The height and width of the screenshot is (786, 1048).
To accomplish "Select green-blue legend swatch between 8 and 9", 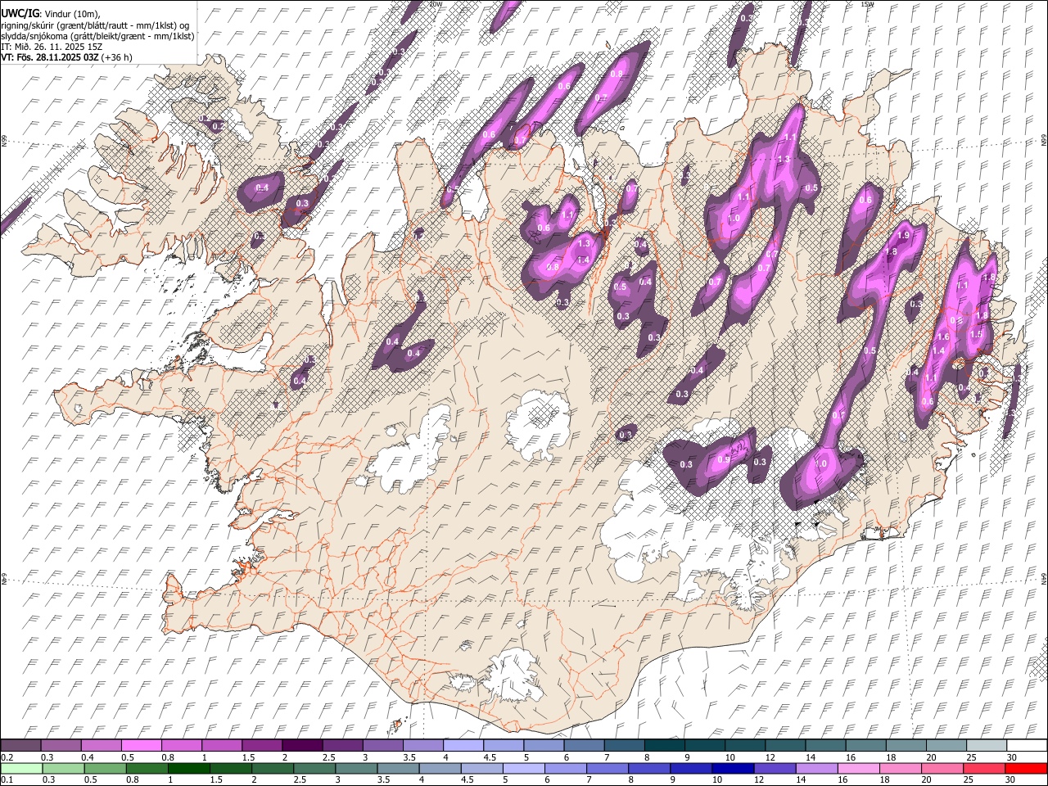I will pos(648,768).
